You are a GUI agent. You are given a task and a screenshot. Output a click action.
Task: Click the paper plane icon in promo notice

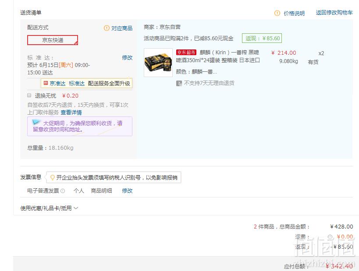click(x=36, y=122)
